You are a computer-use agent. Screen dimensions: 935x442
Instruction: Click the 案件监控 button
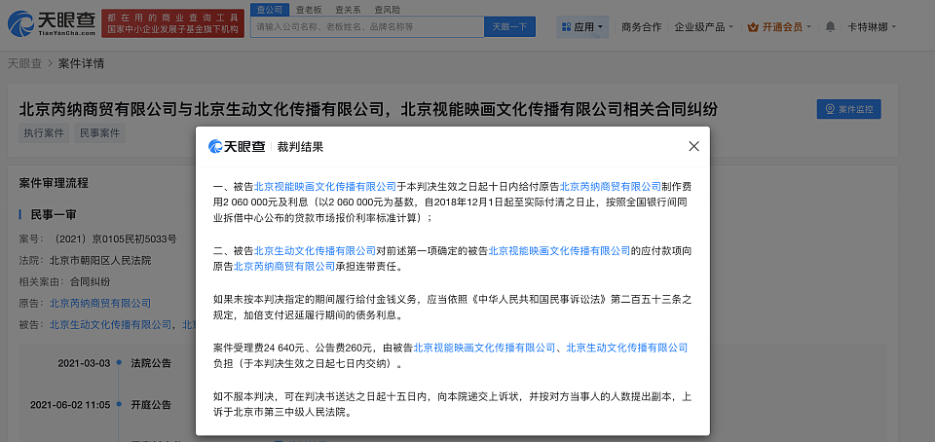pos(848,109)
